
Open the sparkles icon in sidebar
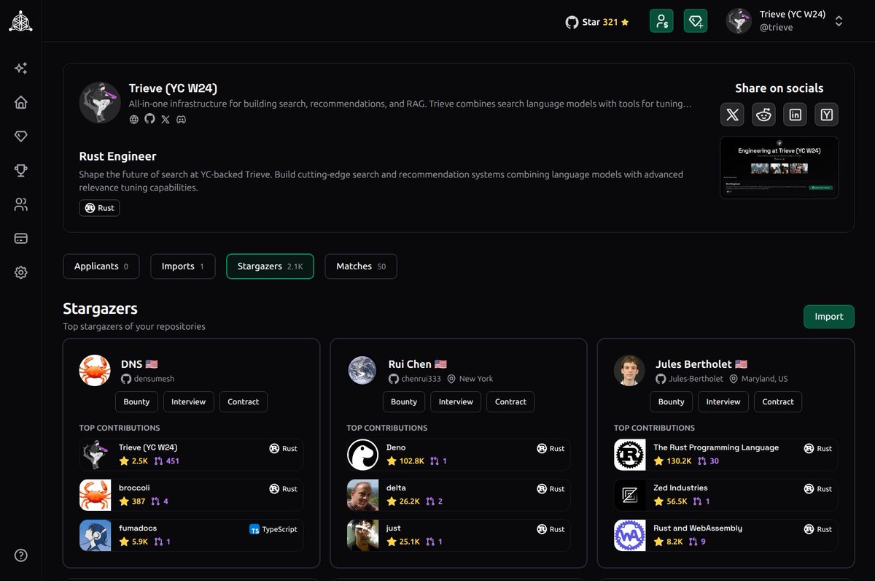(x=21, y=68)
